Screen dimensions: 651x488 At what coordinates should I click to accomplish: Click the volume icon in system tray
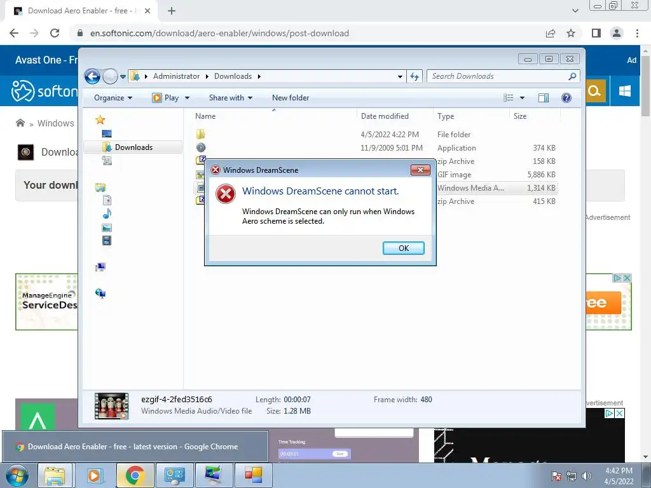tap(587, 476)
